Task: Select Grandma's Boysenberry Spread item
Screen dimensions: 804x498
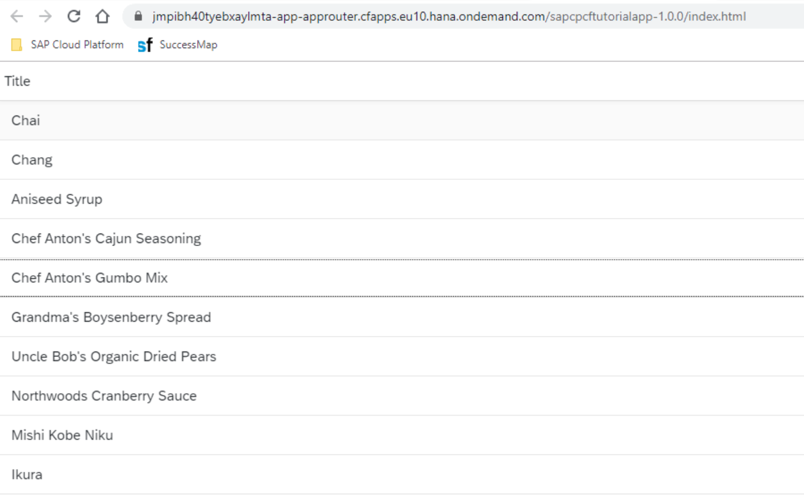Action: coord(402,317)
